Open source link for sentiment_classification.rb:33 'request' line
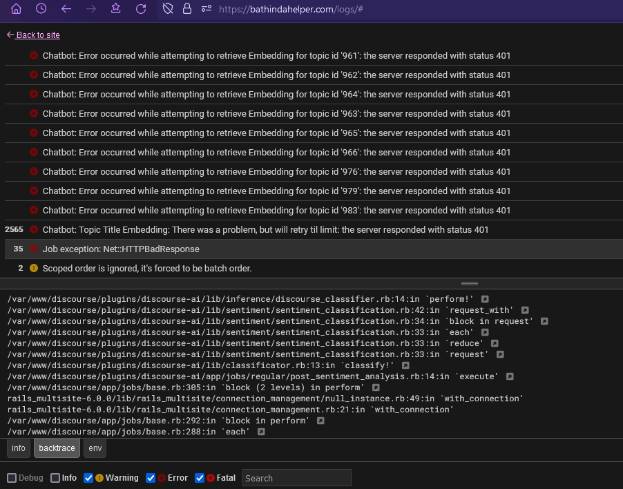Screen dimensions: 623x489 500,354
